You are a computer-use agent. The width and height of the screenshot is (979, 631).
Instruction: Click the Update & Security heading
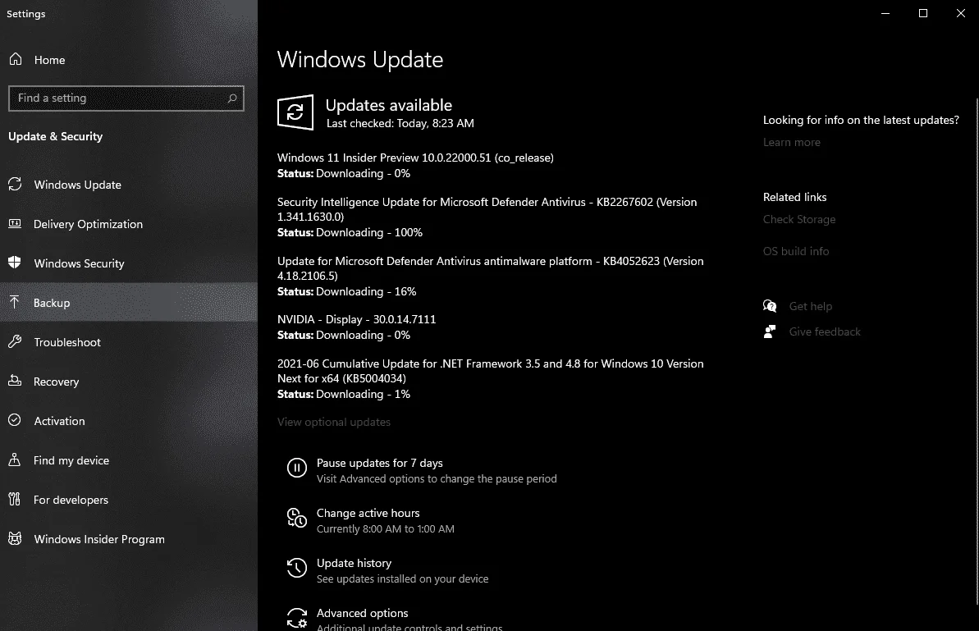pos(56,136)
